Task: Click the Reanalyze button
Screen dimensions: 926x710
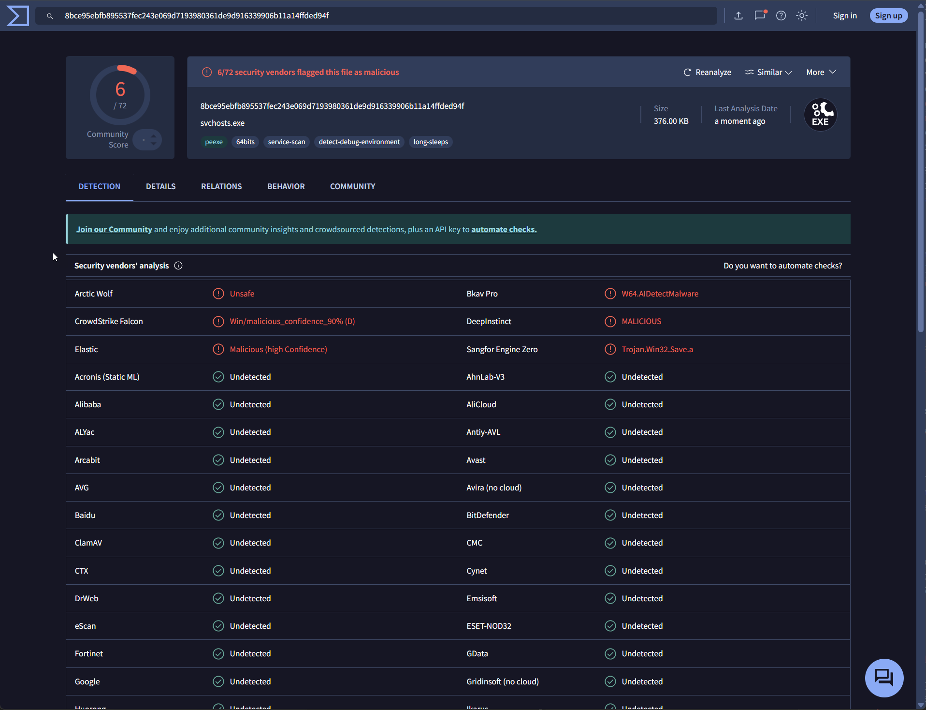Action: point(708,72)
